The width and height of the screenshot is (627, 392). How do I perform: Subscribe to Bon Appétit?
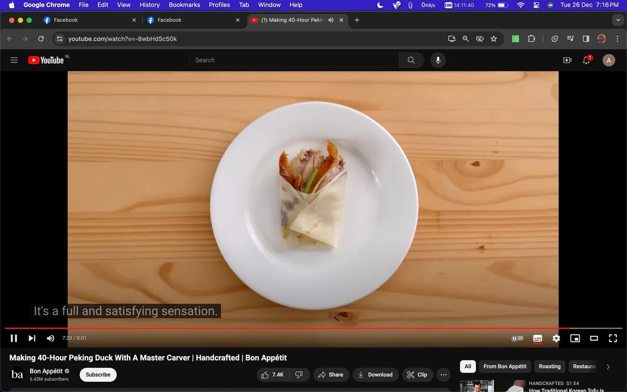click(98, 374)
